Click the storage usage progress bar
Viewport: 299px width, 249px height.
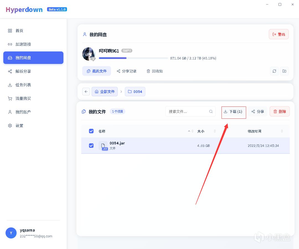[133, 58]
